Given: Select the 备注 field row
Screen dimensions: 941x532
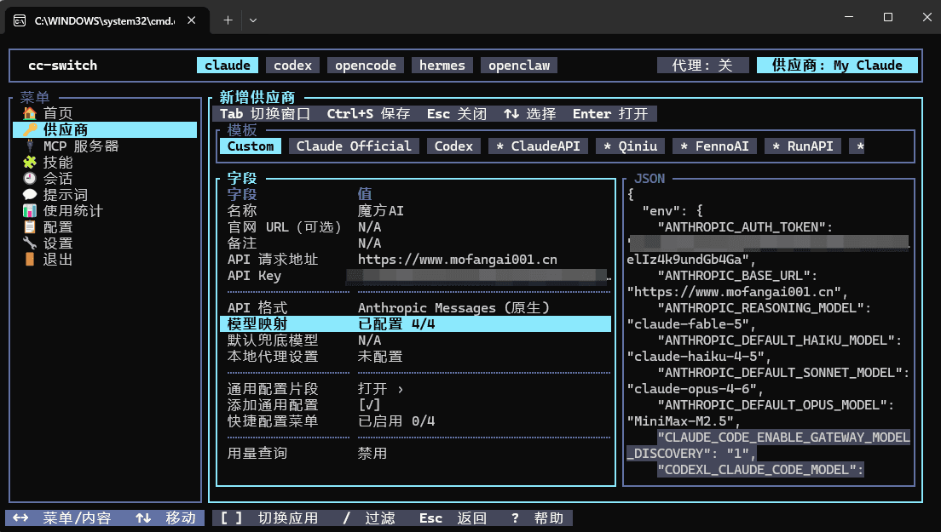Looking at the screenshot, I should tap(416, 243).
